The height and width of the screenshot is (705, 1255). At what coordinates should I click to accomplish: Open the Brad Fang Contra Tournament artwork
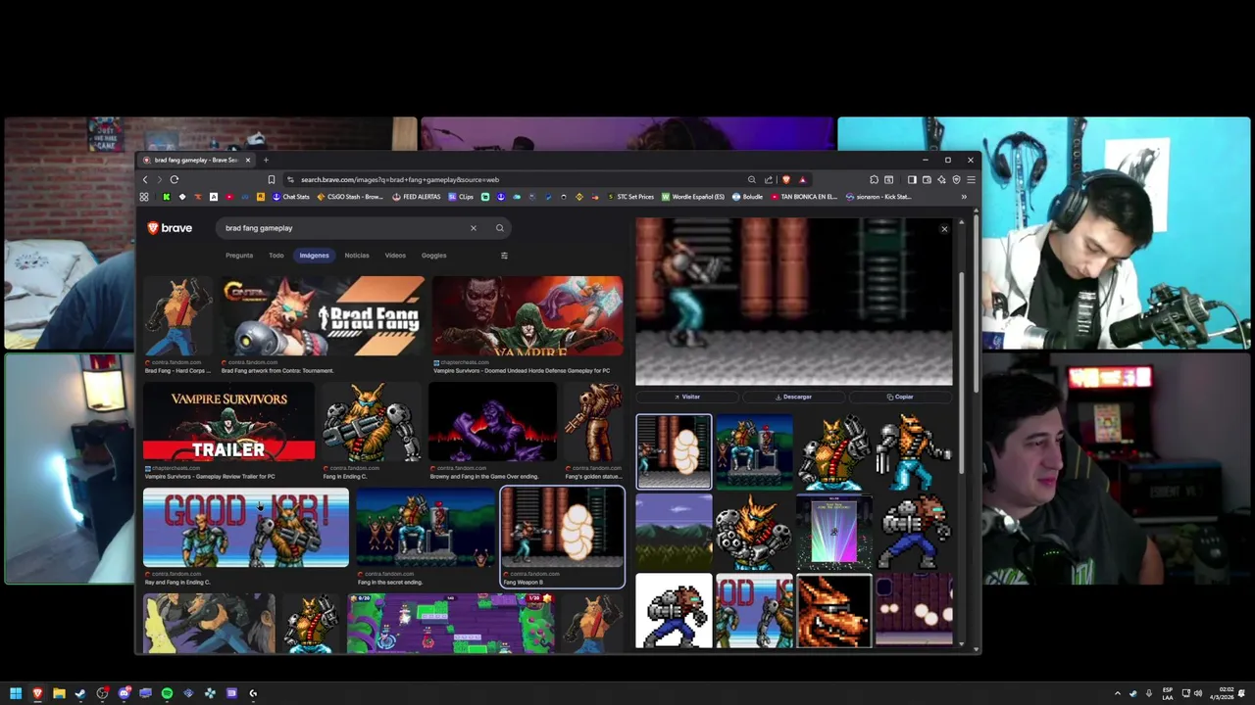pyautogui.click(x=323, y=316)
